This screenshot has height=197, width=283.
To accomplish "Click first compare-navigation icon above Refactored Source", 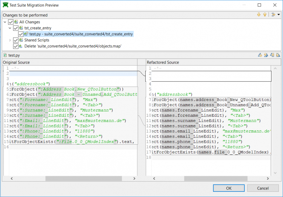I will click(x=260, y=55).
